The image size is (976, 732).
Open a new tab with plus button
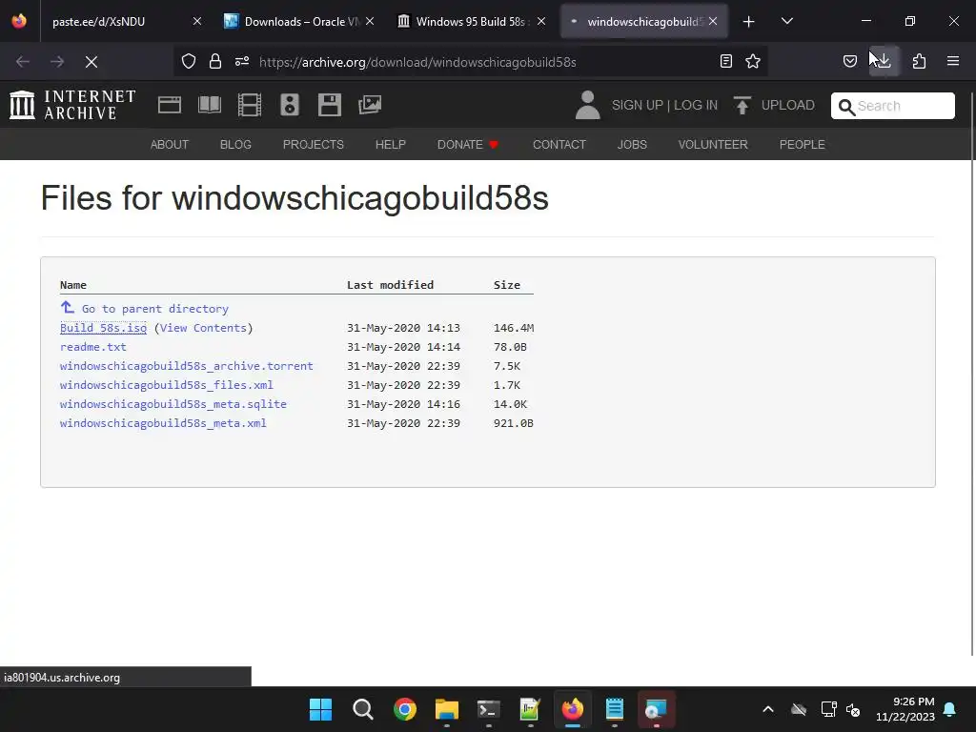748,22
